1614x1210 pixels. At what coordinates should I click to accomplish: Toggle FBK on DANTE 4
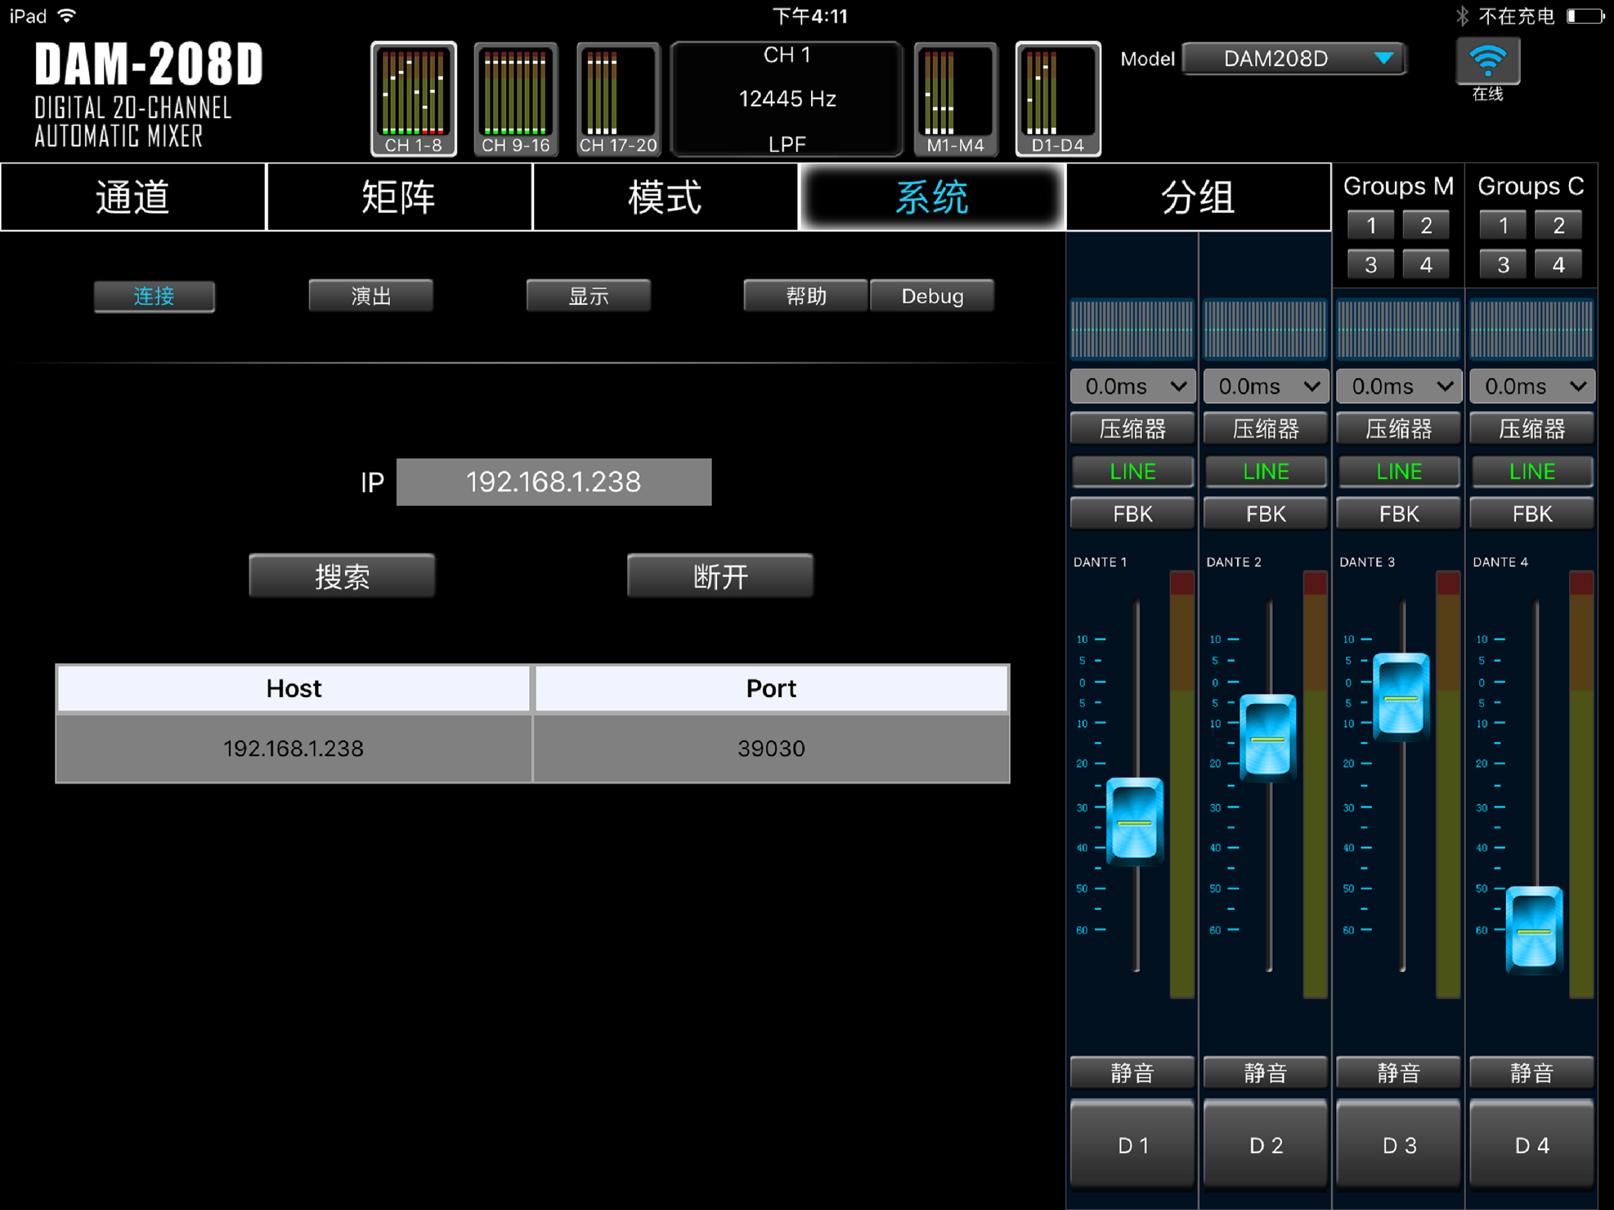tap(1531, 514)
